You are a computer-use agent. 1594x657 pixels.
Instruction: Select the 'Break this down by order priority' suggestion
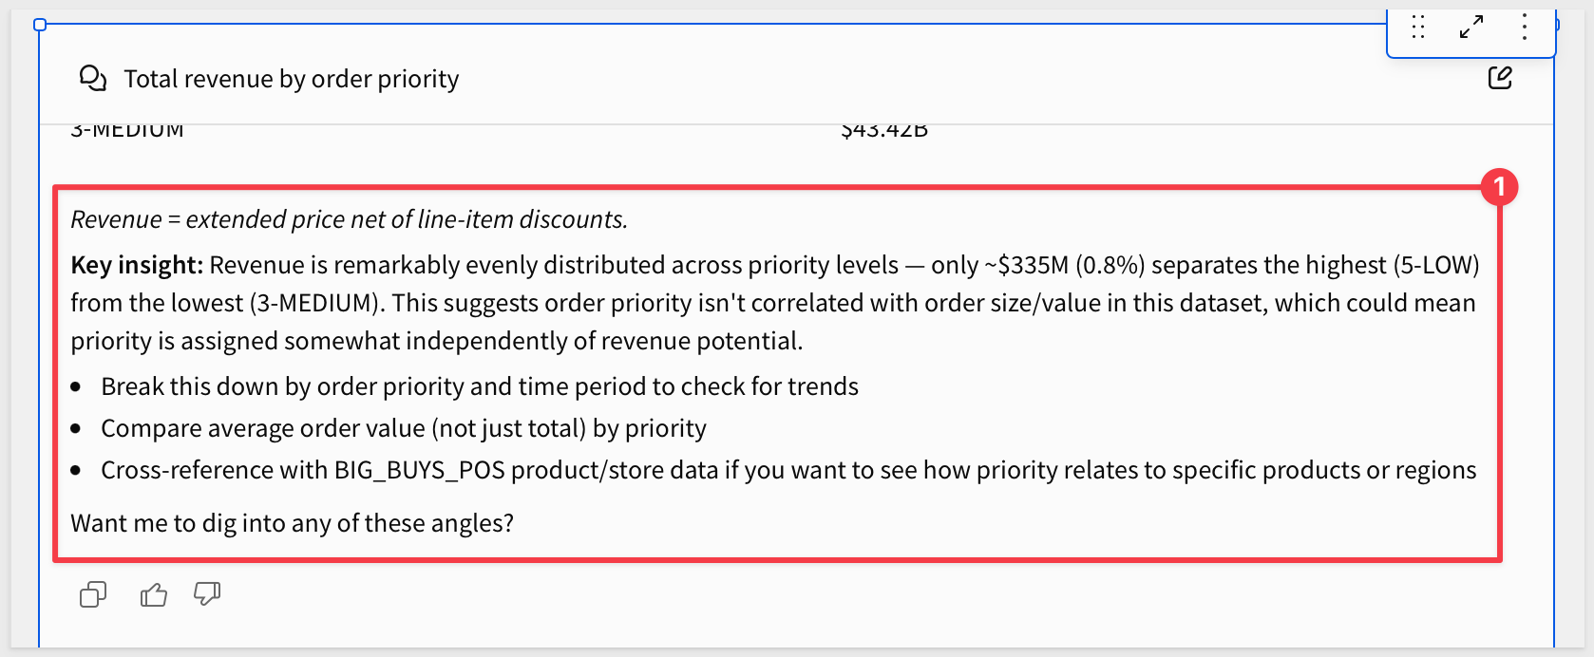point(480,386)
